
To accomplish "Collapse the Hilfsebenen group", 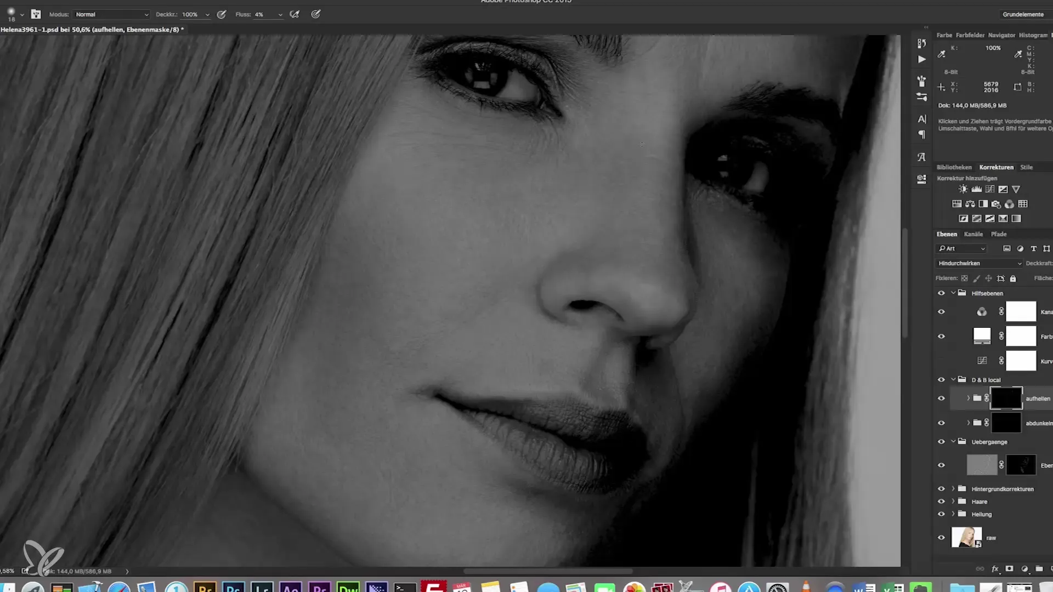I will click(954, 293).
